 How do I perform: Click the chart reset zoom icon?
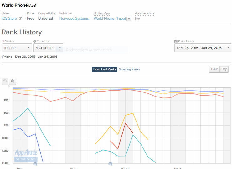click(5, 81)
